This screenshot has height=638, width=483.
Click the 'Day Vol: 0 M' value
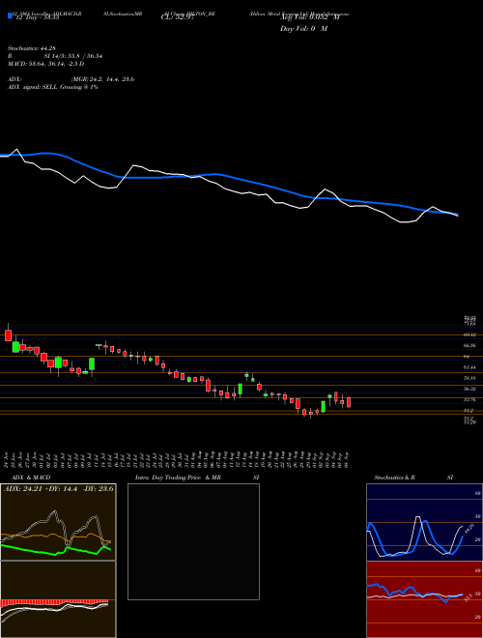(303, 28)
